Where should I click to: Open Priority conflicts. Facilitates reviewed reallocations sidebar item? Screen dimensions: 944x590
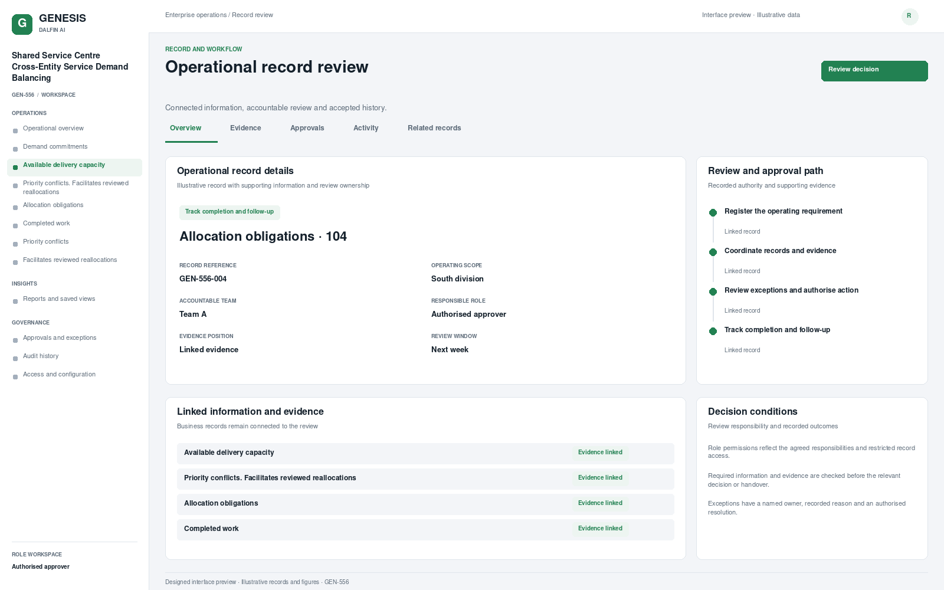(74, 188)
